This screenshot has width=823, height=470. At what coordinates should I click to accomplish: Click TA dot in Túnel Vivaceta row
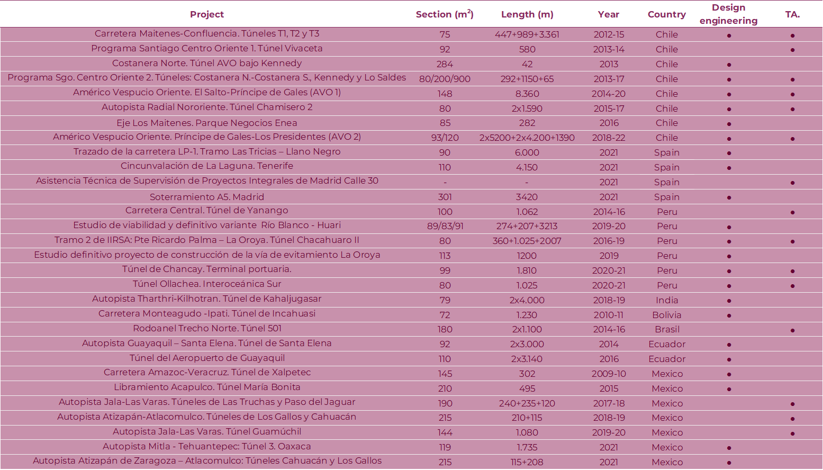point(792,50)
